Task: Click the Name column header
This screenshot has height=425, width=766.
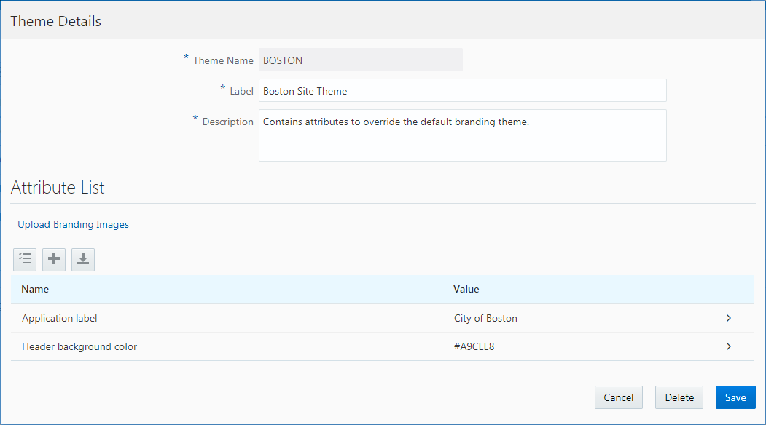Action: tap(34, 289)
